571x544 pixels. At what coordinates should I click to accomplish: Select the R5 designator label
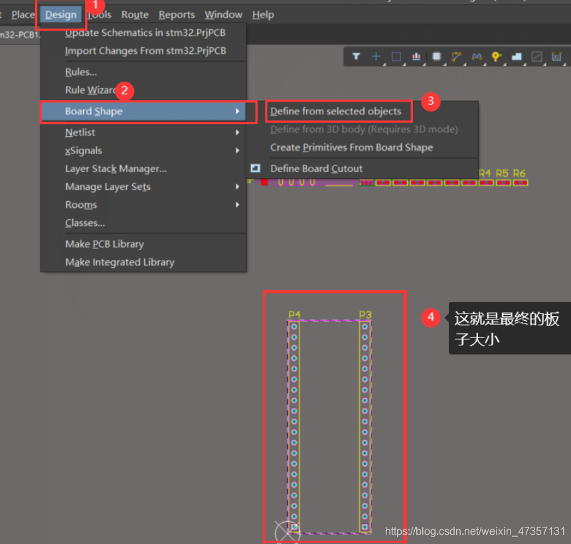pyautogui.click(x=502, y=173)
